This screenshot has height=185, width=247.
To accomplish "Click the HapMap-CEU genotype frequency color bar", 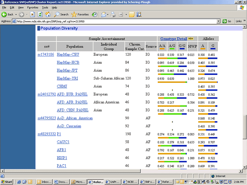I will (x=172, y=58).
